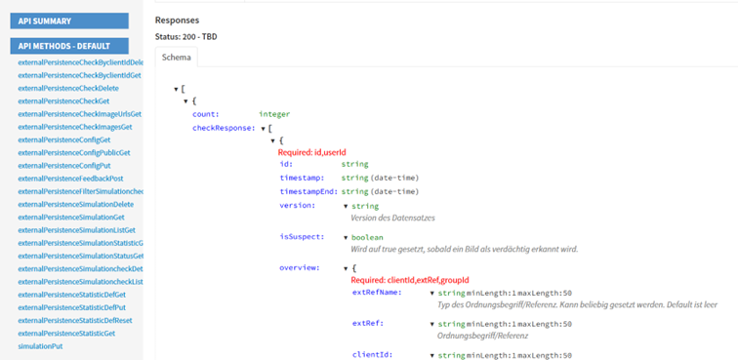This screenshot has width=738, height=360.
Task: Toggle the extRef string details arrow
Action: (432, 324)
